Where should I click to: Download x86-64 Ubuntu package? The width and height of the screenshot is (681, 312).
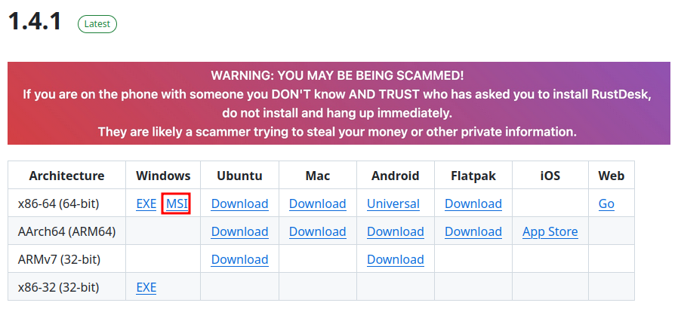click(x=239, y=203)
